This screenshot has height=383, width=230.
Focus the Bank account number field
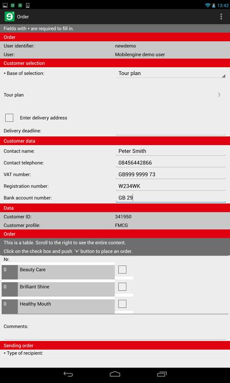pos(171,198)
